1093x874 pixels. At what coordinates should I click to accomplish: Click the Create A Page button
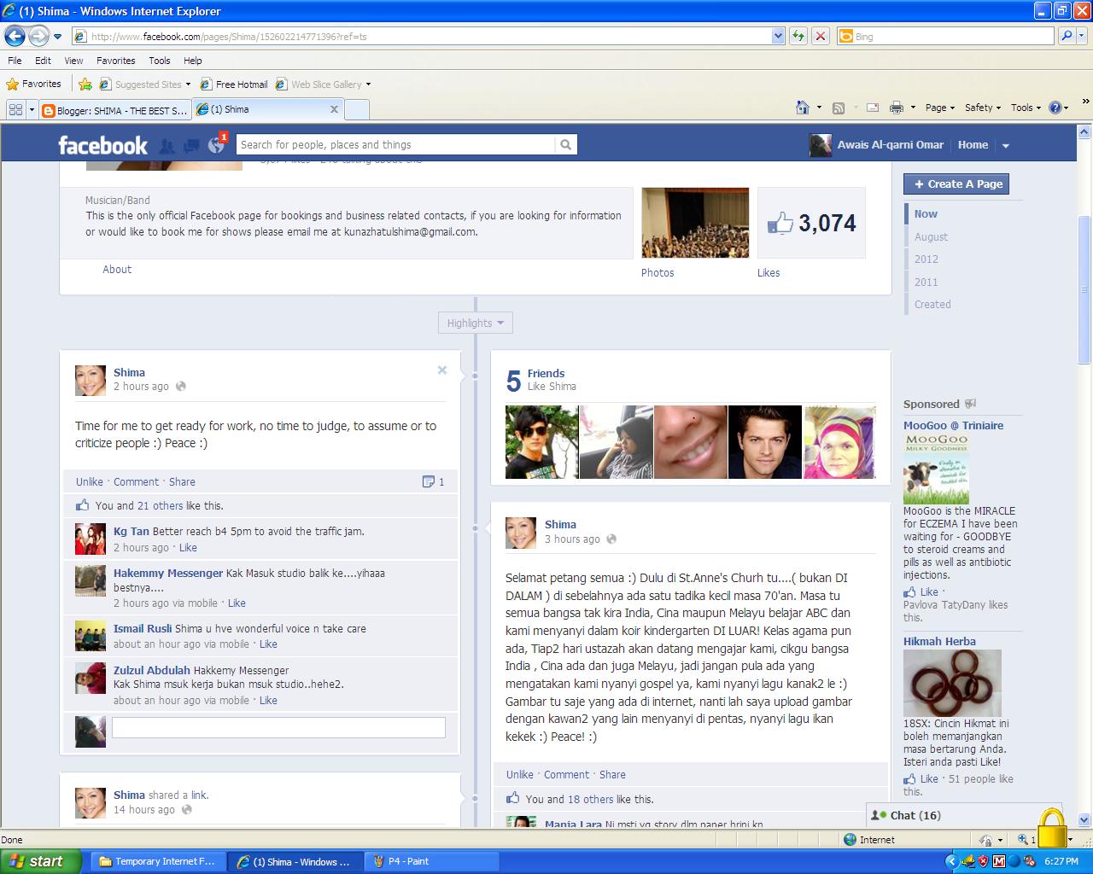click(x=956, y=184)
